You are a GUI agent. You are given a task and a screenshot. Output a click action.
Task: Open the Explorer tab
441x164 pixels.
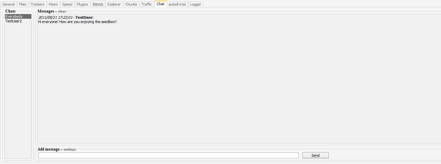114,4
